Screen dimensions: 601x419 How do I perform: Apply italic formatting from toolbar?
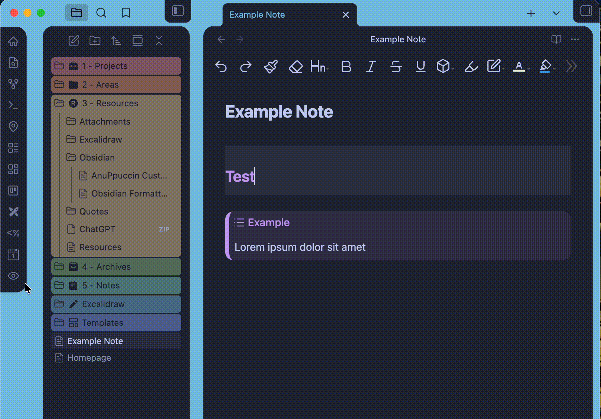click(x=371, y=67)
